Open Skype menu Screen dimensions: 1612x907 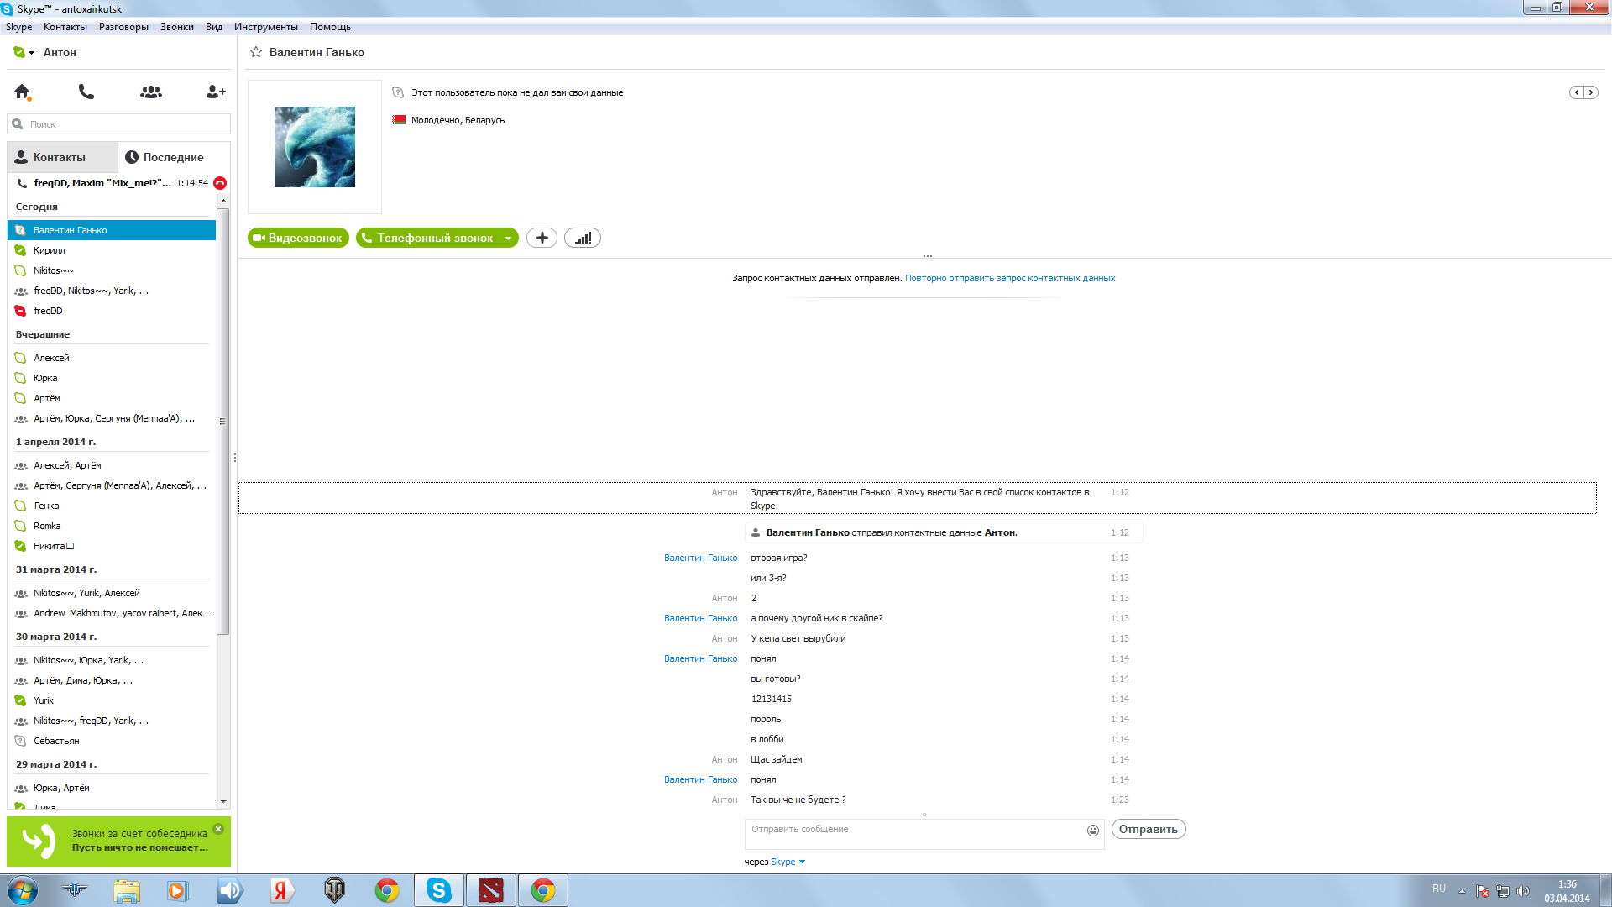[18, 27]
